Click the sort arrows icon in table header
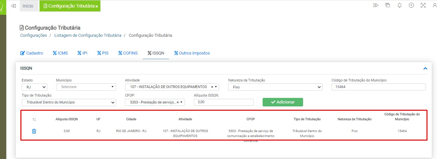Image resolution: width=438 pixels, height=159 pixels. click(34, 119)
